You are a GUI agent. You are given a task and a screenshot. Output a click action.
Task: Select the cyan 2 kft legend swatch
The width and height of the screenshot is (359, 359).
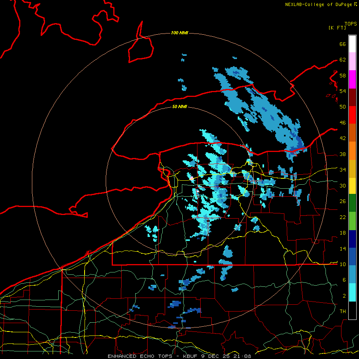352,292
